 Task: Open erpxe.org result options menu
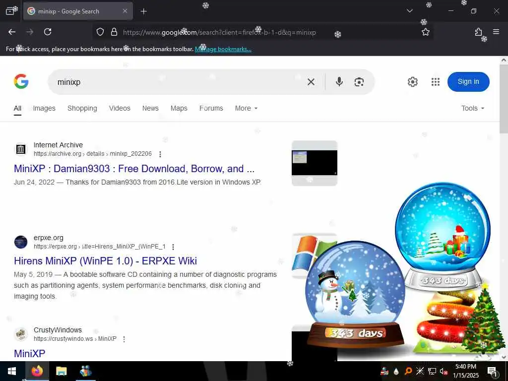[x=173, y=247]
